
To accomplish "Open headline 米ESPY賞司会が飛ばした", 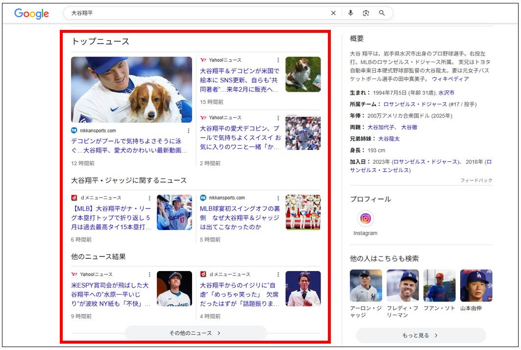I will [x=111, y=295].
